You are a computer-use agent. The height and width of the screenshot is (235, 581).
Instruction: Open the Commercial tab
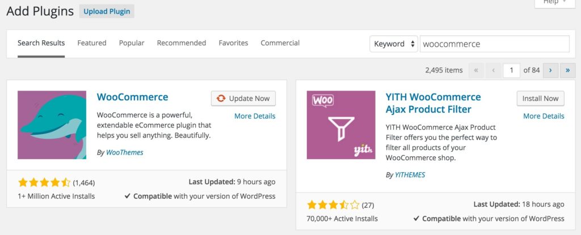pyautogui.click(x=280, y=43)
